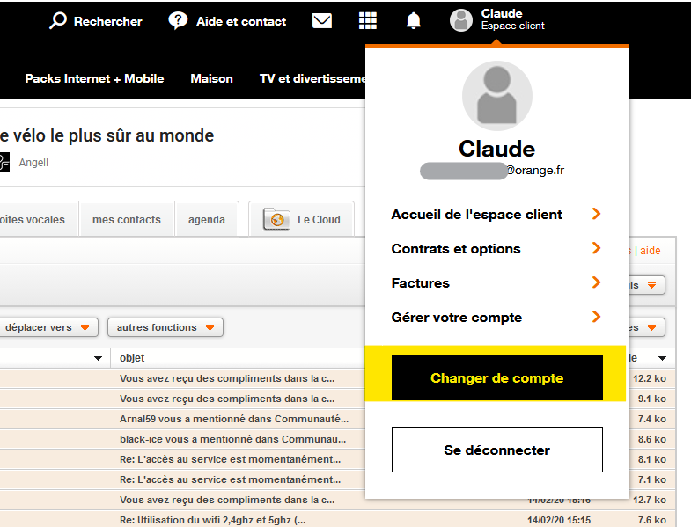This screenshot has width=691, height=527.
Task: Open the compliments email sized 9.1 ko
Action: (x=227, y=399)
